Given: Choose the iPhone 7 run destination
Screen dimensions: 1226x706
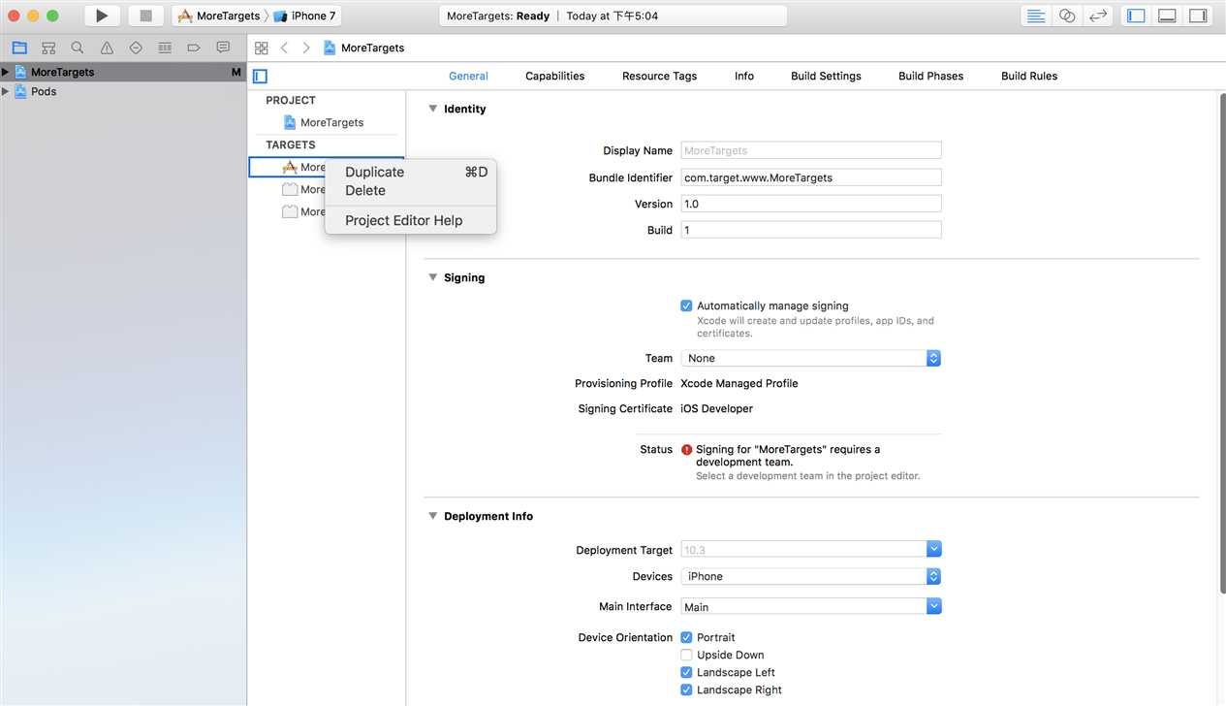Looking at the screenshot, I should tap(305, 16).
